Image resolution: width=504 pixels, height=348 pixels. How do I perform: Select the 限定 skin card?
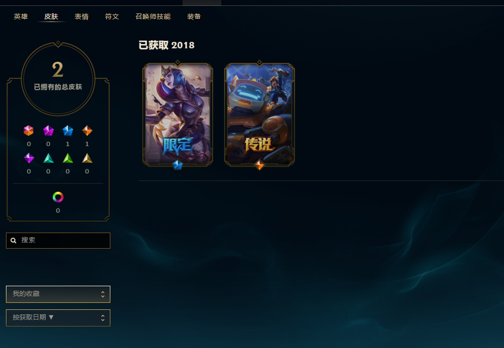178,115
